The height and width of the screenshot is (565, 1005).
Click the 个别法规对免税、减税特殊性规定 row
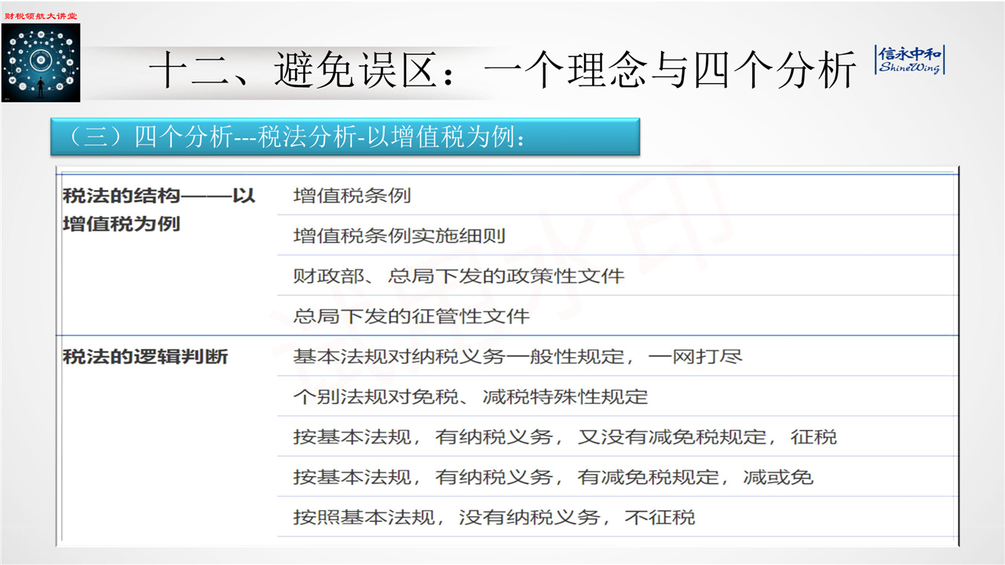[x=470, y=396]
